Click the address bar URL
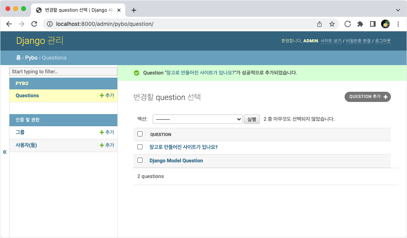407x238 pixels. (x=105, y=24)
